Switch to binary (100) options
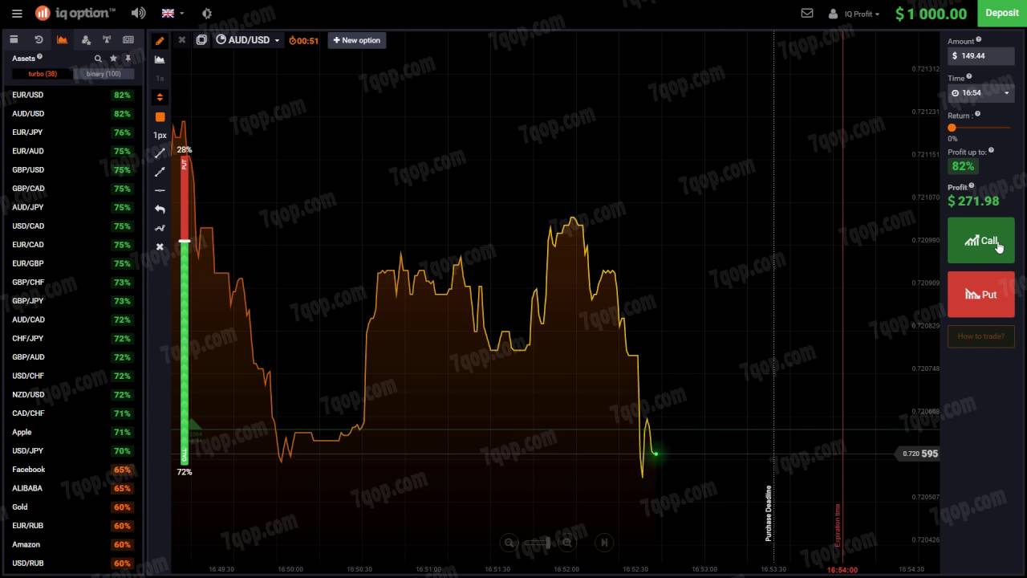This screenshot has height=578, width=1027. tap(104, 74)
